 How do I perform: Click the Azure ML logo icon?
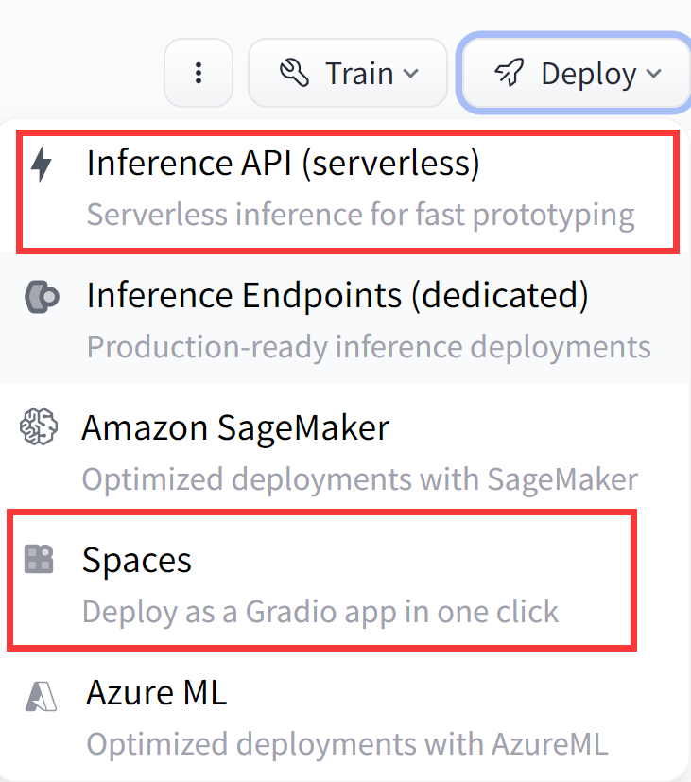click(x=41, y=695)
